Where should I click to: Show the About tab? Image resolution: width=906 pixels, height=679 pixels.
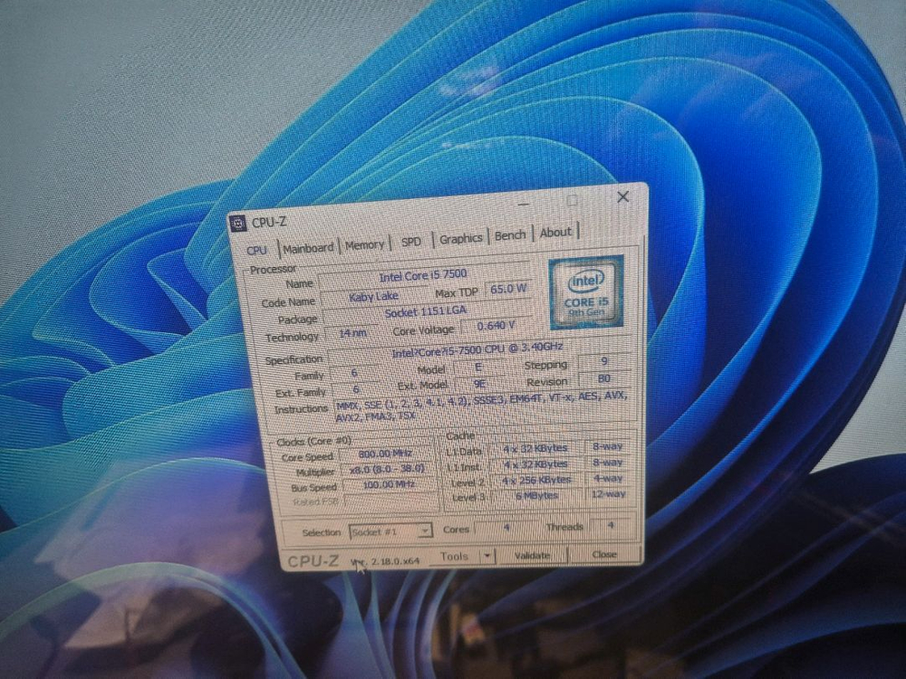(x=555, y=232)
